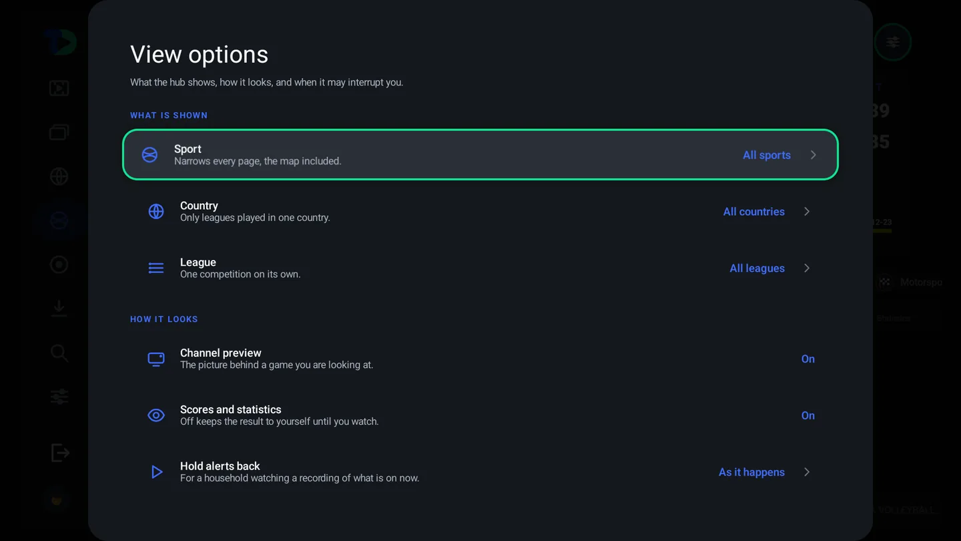
Task: Expand Country options with its chevron
Action: (807, 212)
